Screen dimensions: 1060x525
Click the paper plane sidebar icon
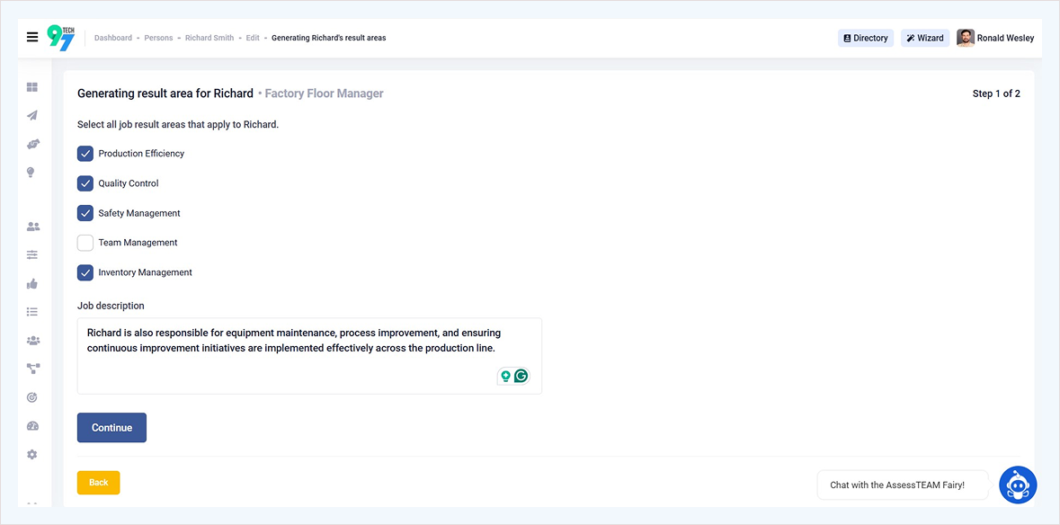click(x=32, y=115)
